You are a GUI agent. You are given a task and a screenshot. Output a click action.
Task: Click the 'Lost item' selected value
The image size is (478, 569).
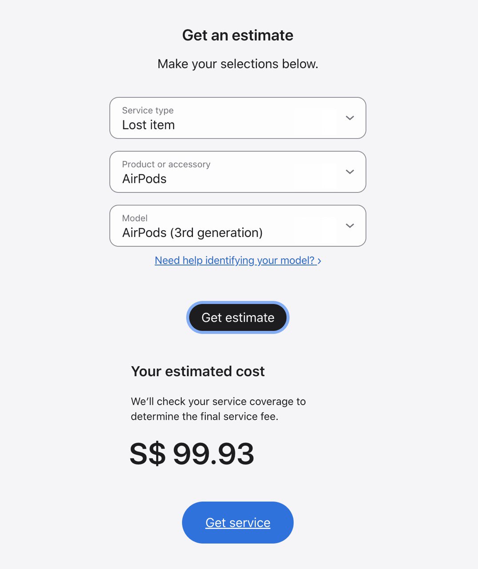(x=149, y=125)
